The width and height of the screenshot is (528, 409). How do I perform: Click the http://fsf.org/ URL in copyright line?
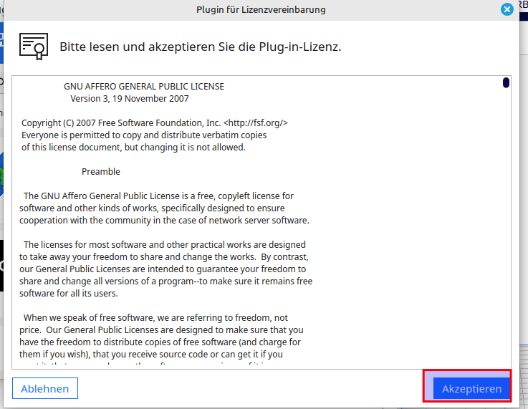(x=256, y=122)
